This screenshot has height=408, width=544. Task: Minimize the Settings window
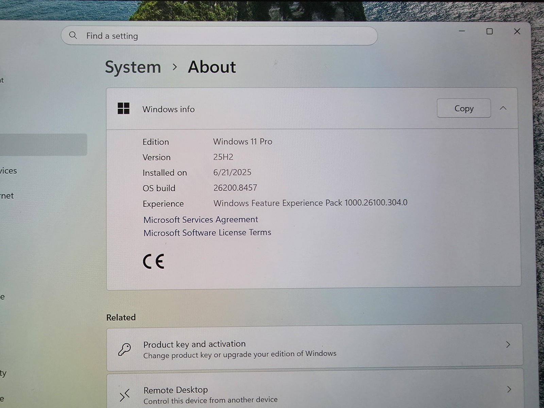click(x=462, y=31)
